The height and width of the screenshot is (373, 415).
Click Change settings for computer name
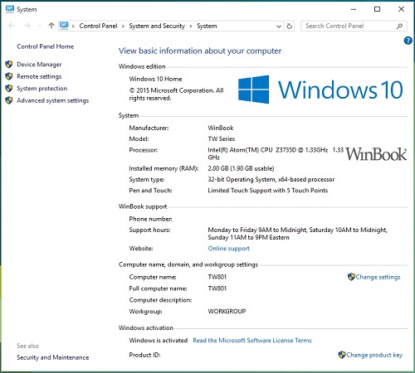[378, 277]
